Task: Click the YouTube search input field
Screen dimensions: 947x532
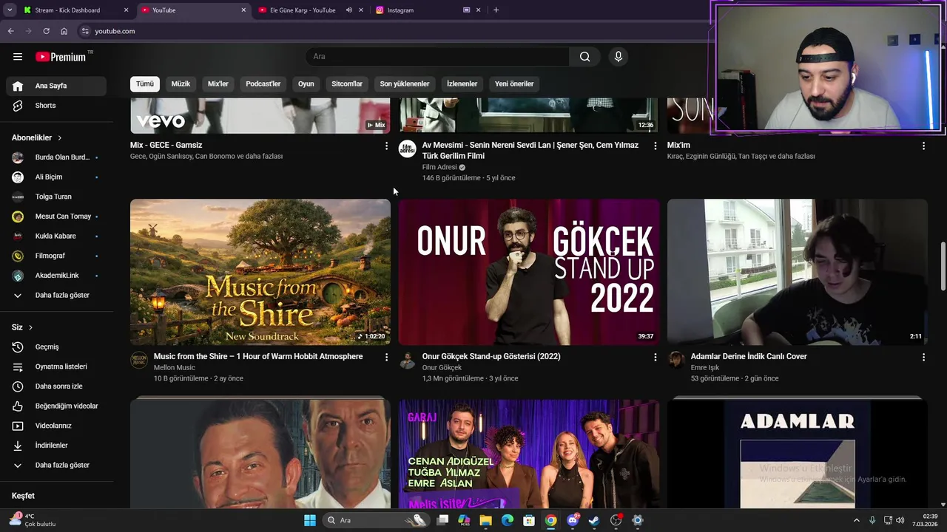Action: (437, 57)
